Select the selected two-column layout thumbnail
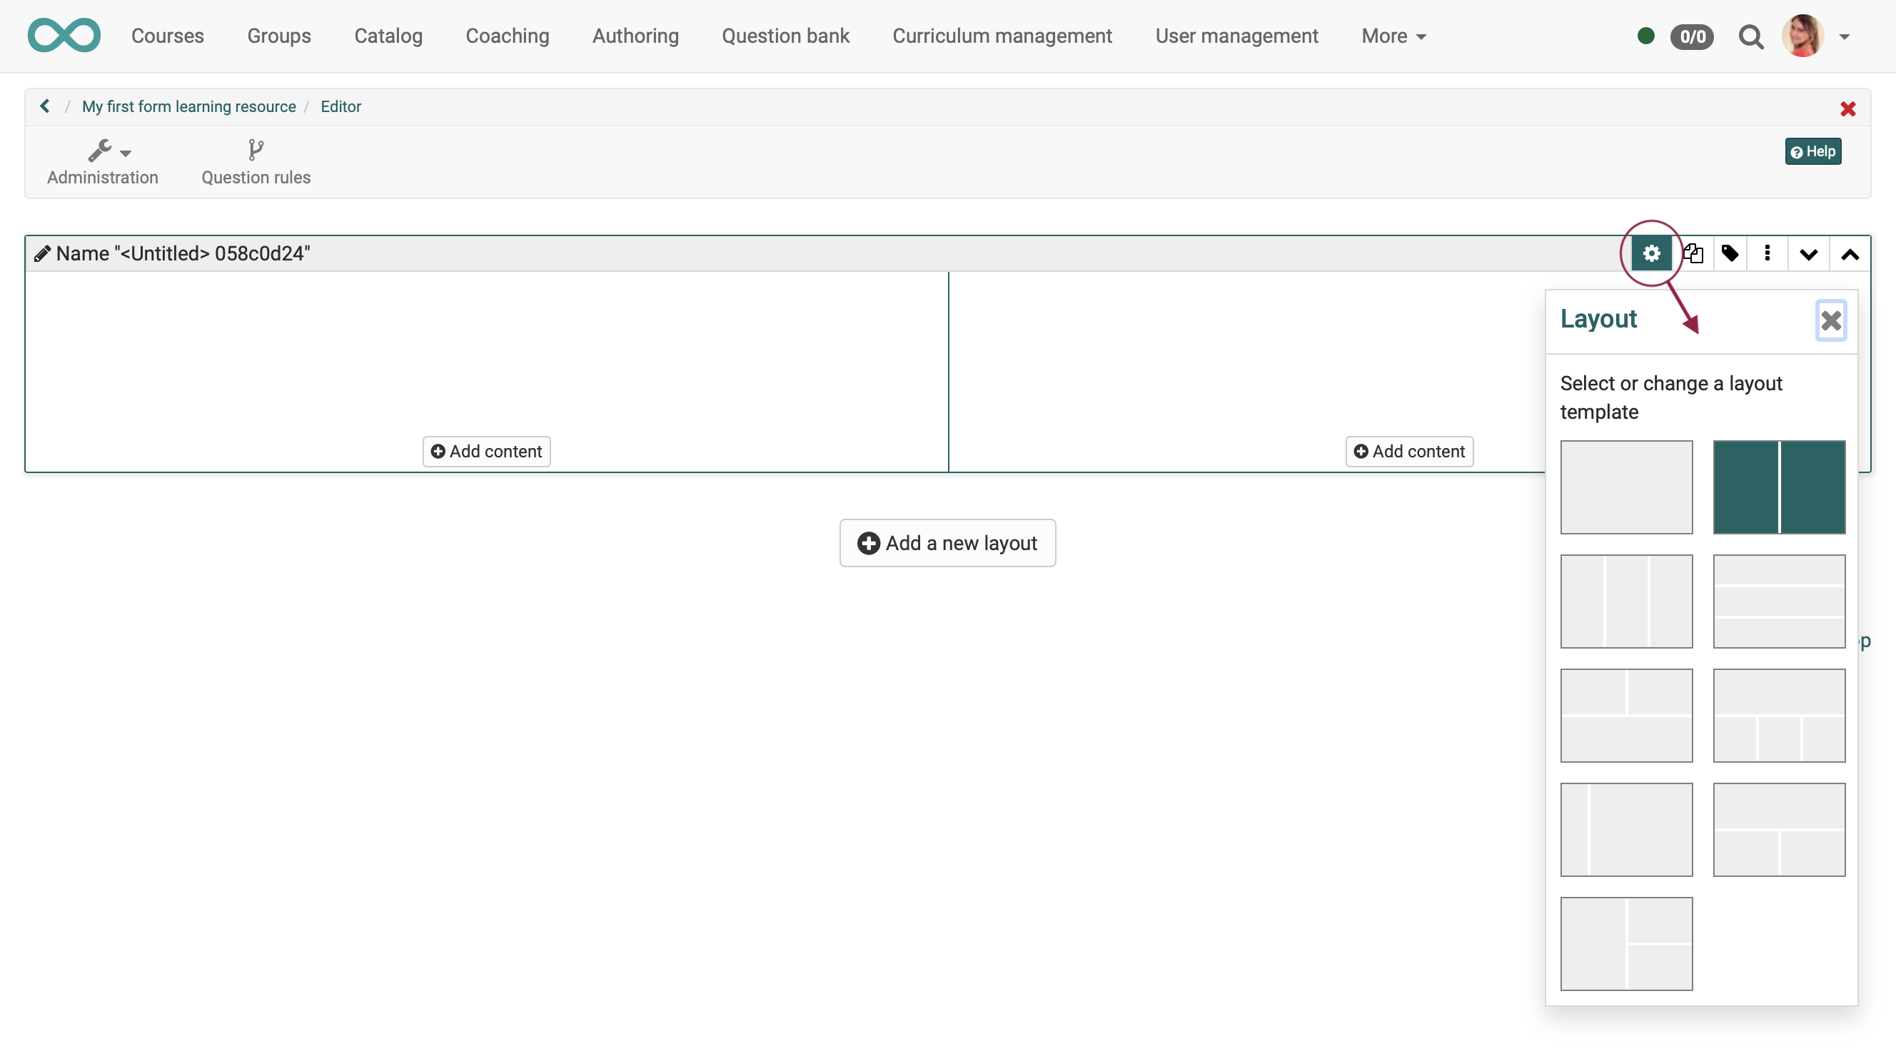This screenshot has width=1896, height=1046. [x=1778, y=487]
